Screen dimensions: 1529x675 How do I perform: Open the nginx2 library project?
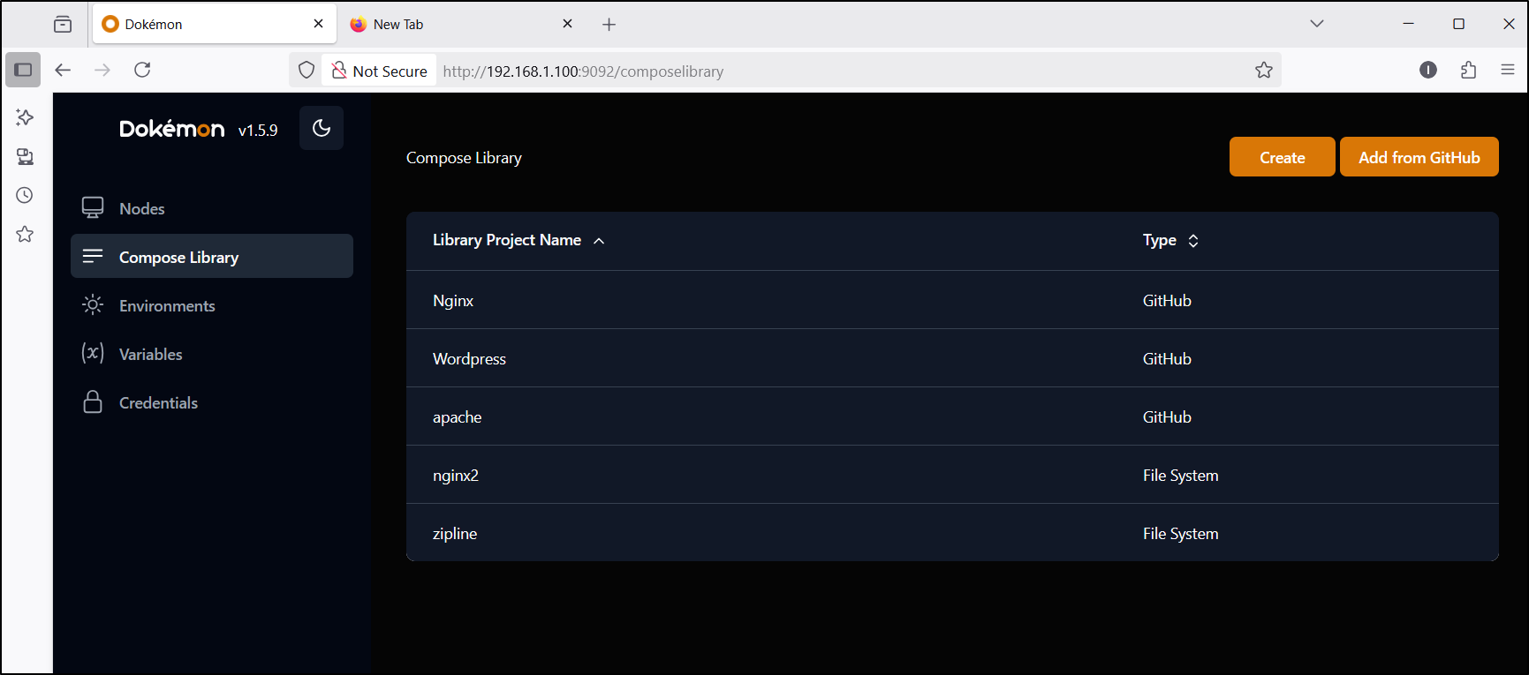456,476
